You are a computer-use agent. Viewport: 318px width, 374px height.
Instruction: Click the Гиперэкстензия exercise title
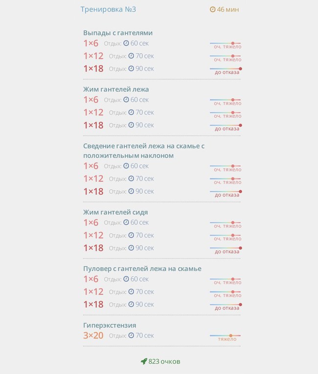tap(110, 325)
